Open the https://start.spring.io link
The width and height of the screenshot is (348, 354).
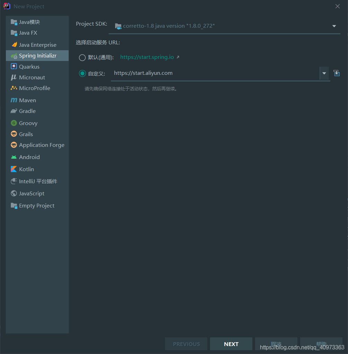coord(147,57)
